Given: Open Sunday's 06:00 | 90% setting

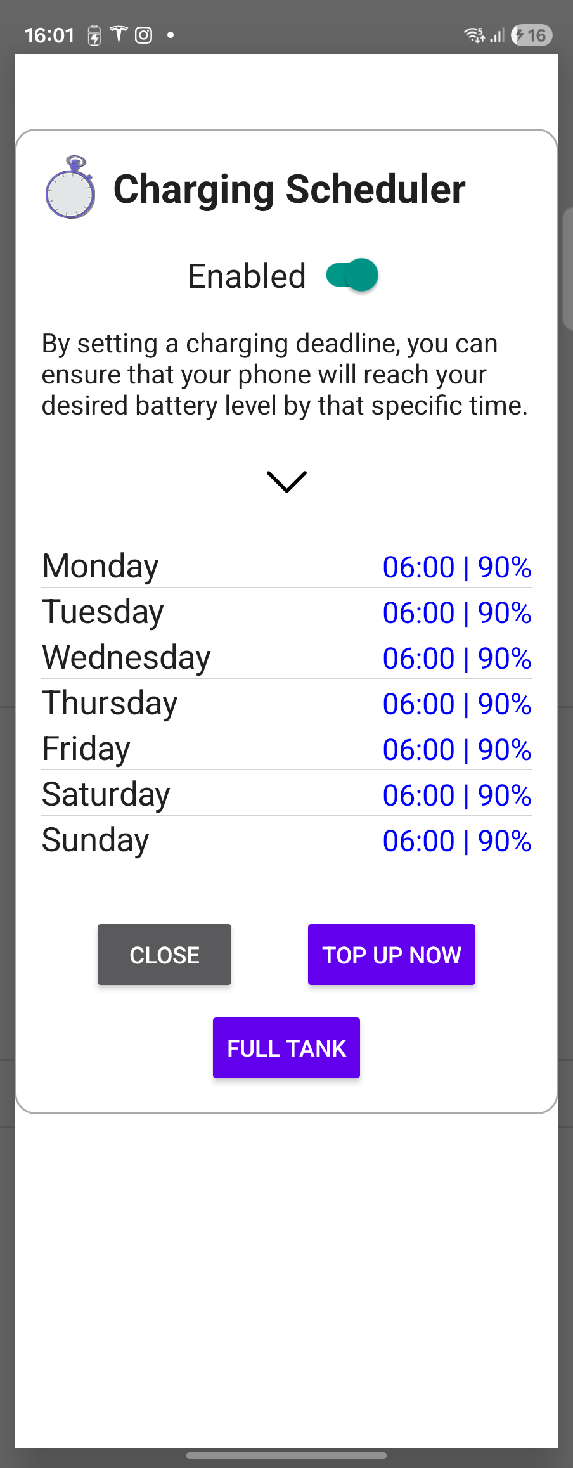Looking at the screenshot, I should [456, 840].
